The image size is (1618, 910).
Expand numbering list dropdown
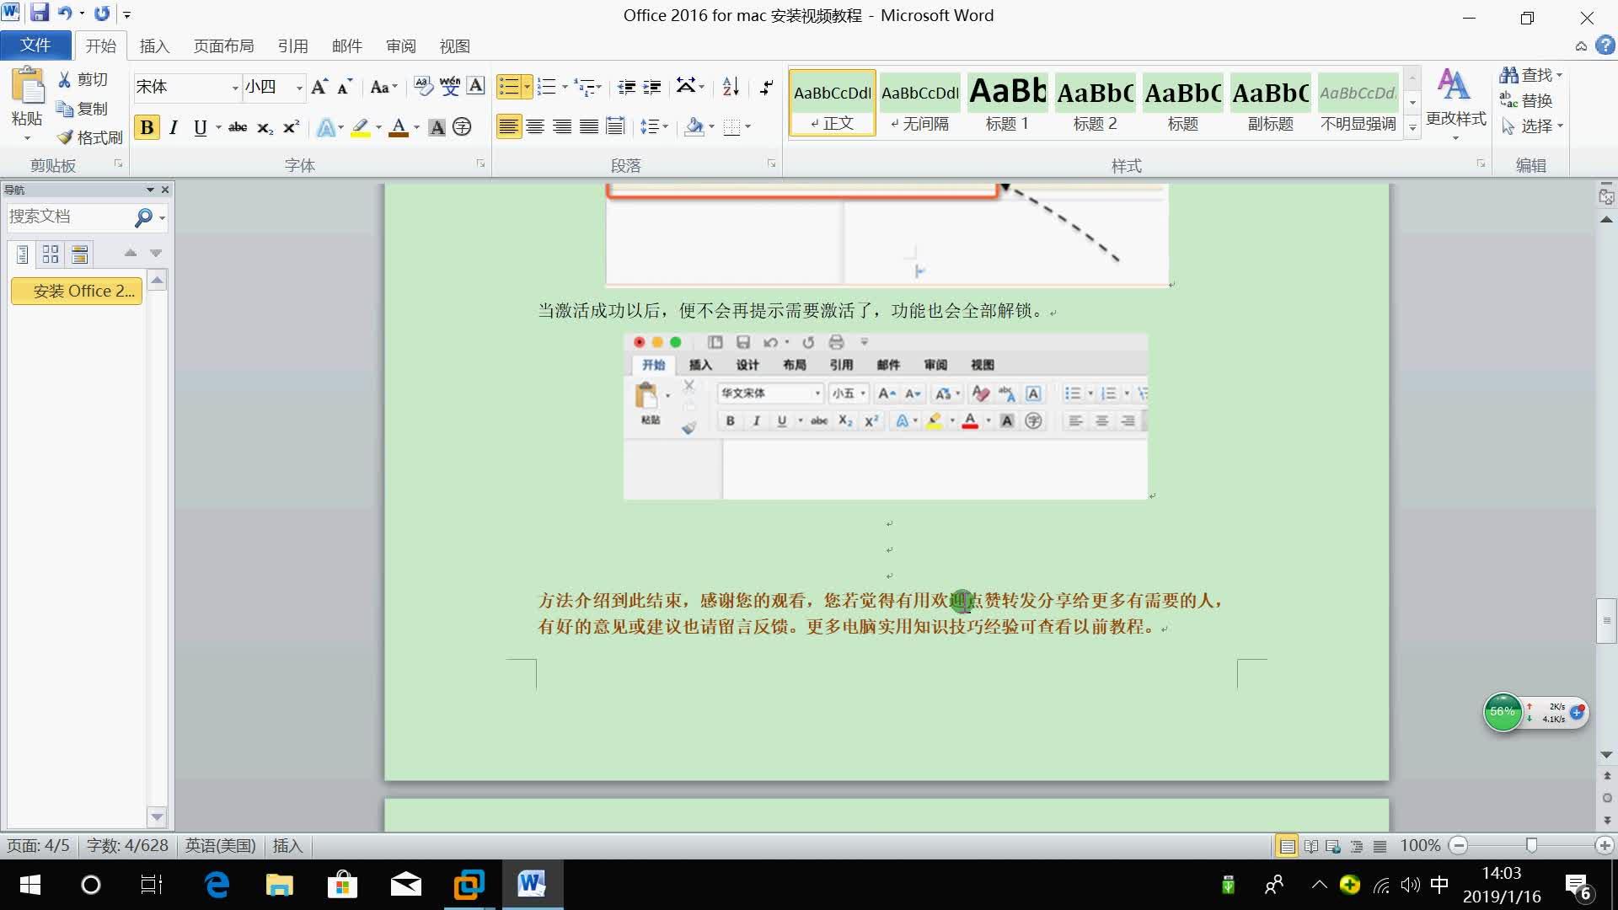point(564,87)
